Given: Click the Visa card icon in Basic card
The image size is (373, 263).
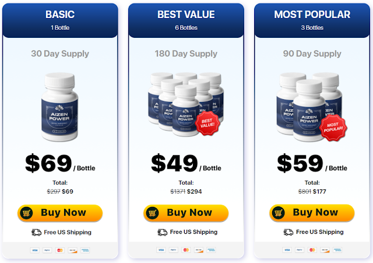Looking at the screenshot, I should point(35,250).
